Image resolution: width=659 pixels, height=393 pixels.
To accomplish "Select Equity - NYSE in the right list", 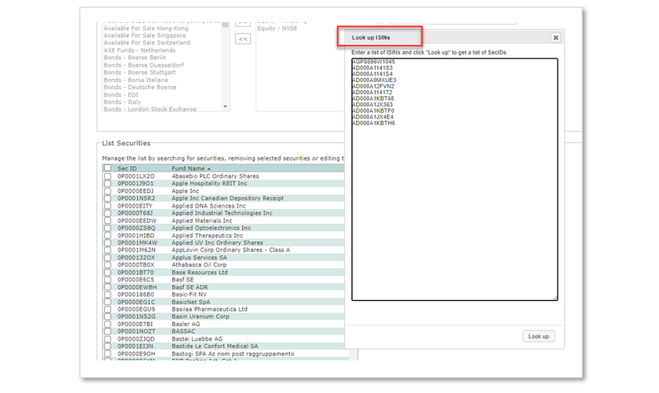I will point(278,28).
